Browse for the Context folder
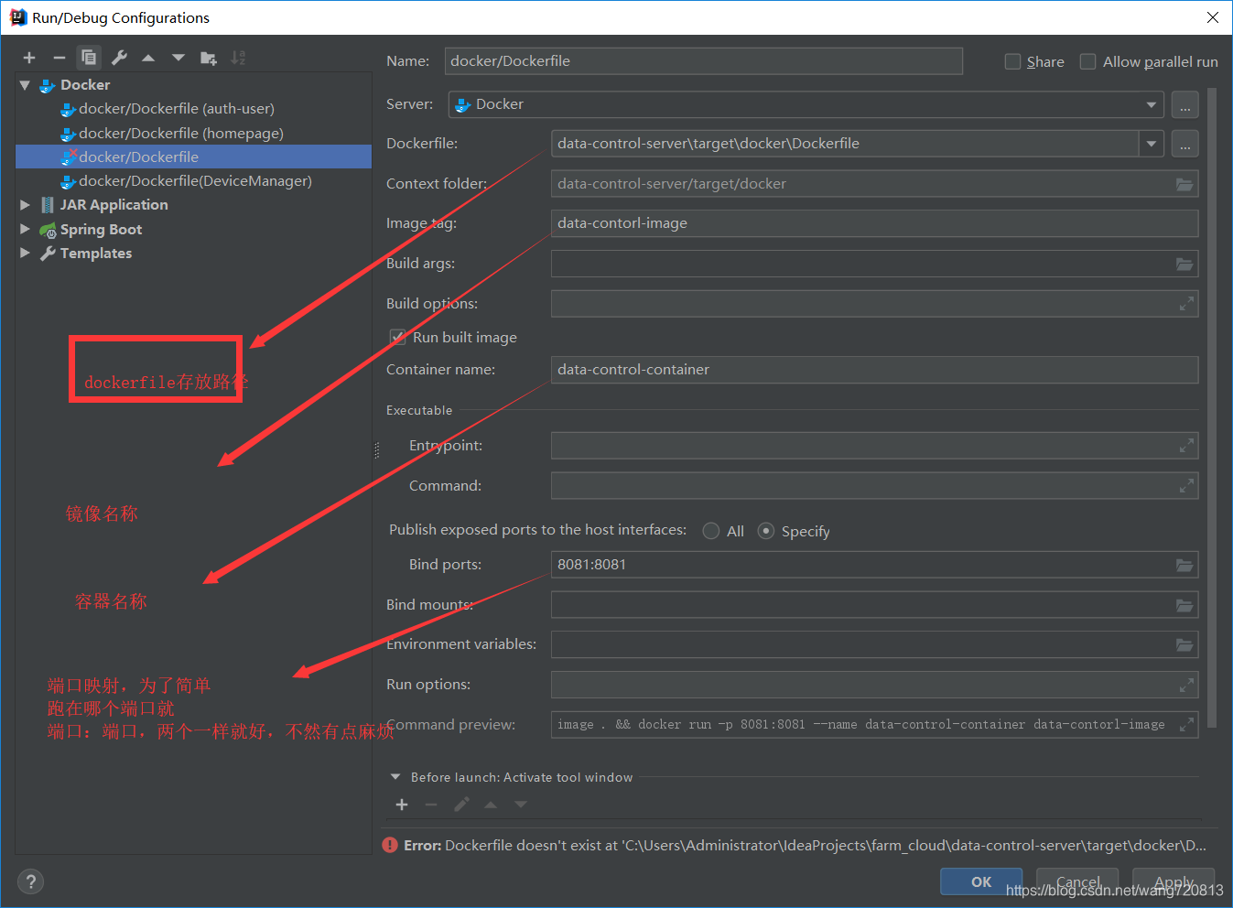 tap(1184, 184)
